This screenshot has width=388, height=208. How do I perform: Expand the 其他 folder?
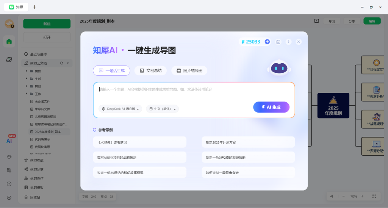coord(27,86)
